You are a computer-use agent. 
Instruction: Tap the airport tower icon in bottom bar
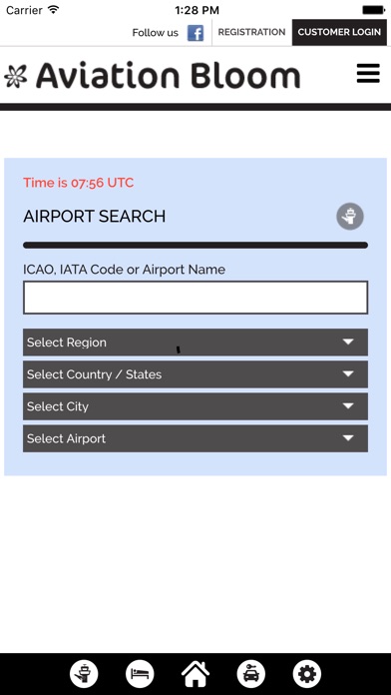coord(84,674)
